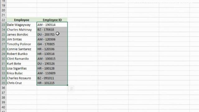Click cell containing Clint Ramanilo

tap(21, 58)
